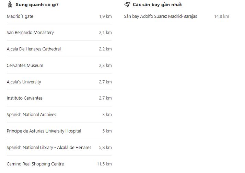This screenshot has width=245, height=173.
Task: Open Spanish National Archives entry
Action: (x=31, y=115)
